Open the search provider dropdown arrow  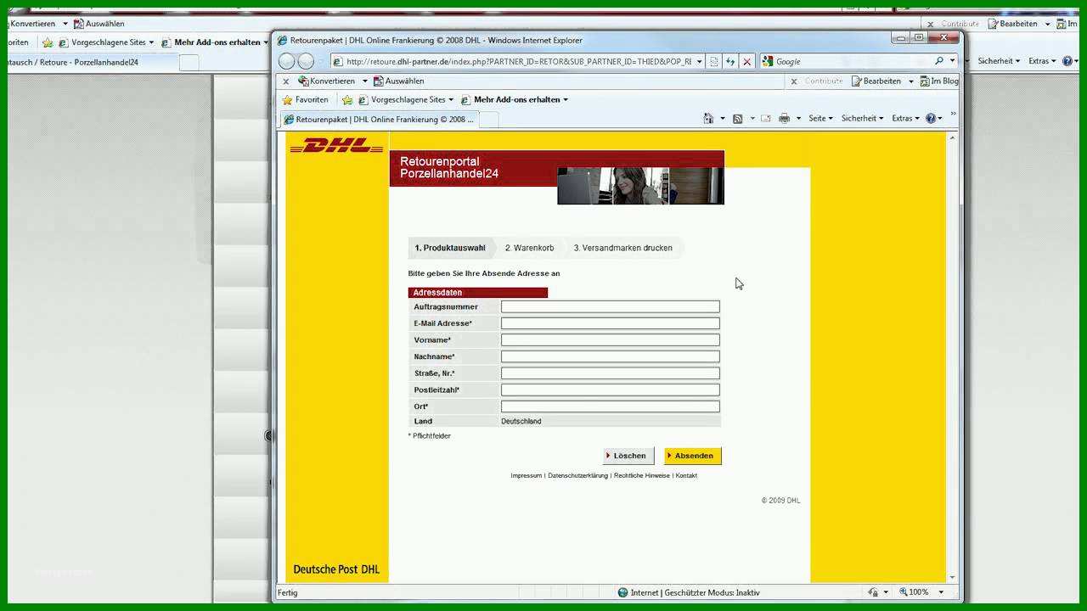(x=953, y=61)
